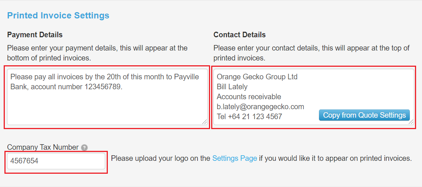Click the Contact Details label
The image size is (422, 187).
tap(240, 35)
